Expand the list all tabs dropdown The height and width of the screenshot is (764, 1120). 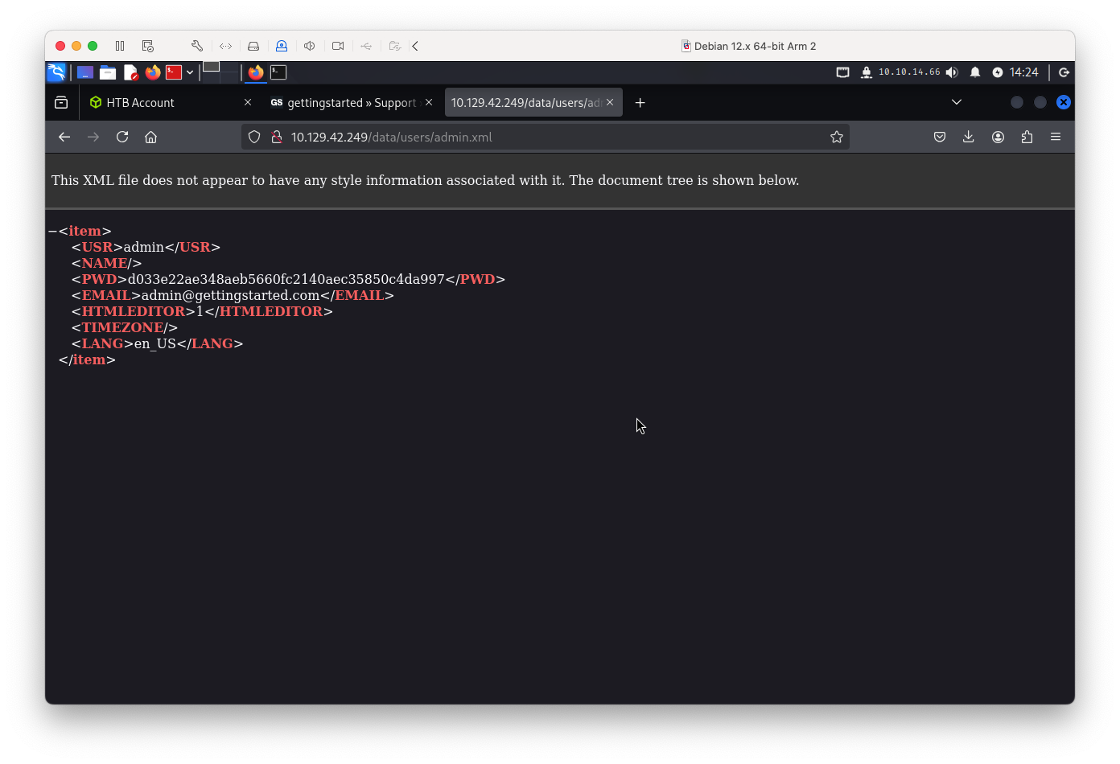click(x=957, y=102)
